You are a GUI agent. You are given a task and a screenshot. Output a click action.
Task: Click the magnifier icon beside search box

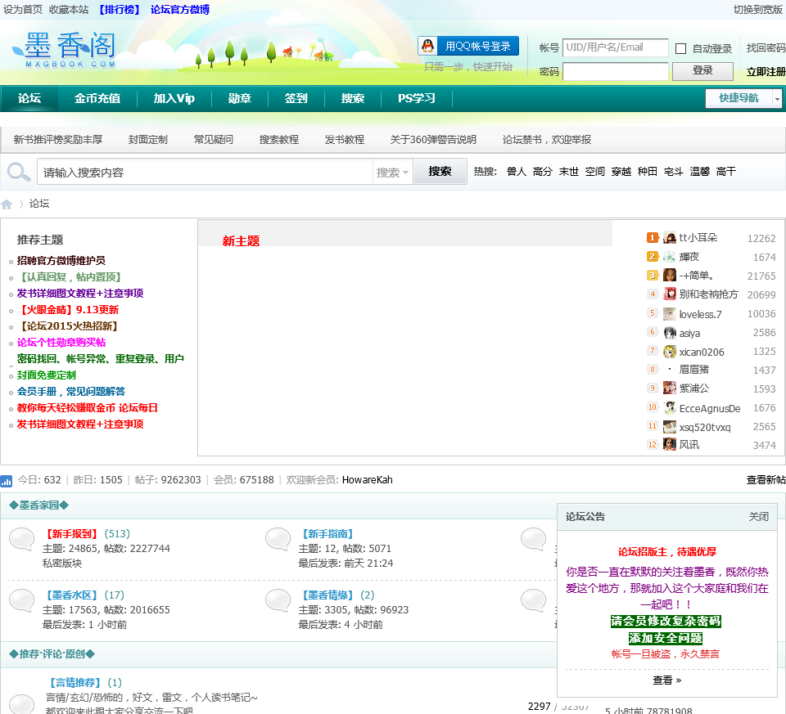click(x=19, y=172)
